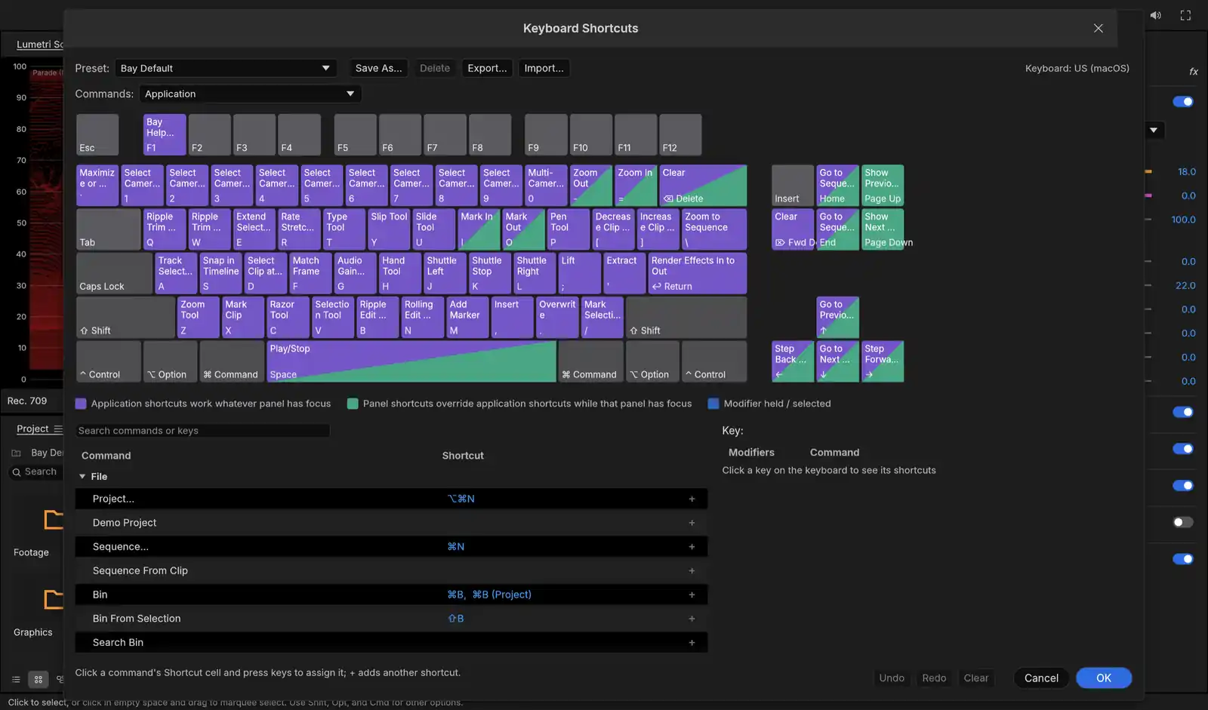Screen dimensions: 1208x710
Task: Click the plus on Demo Project row
Action: [692, 523]
